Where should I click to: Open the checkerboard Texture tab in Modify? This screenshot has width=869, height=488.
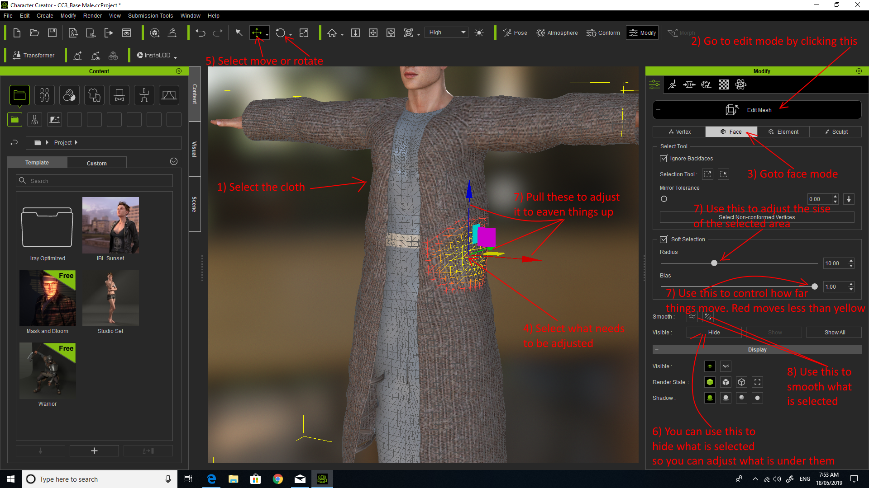click(x=724, y=84)
